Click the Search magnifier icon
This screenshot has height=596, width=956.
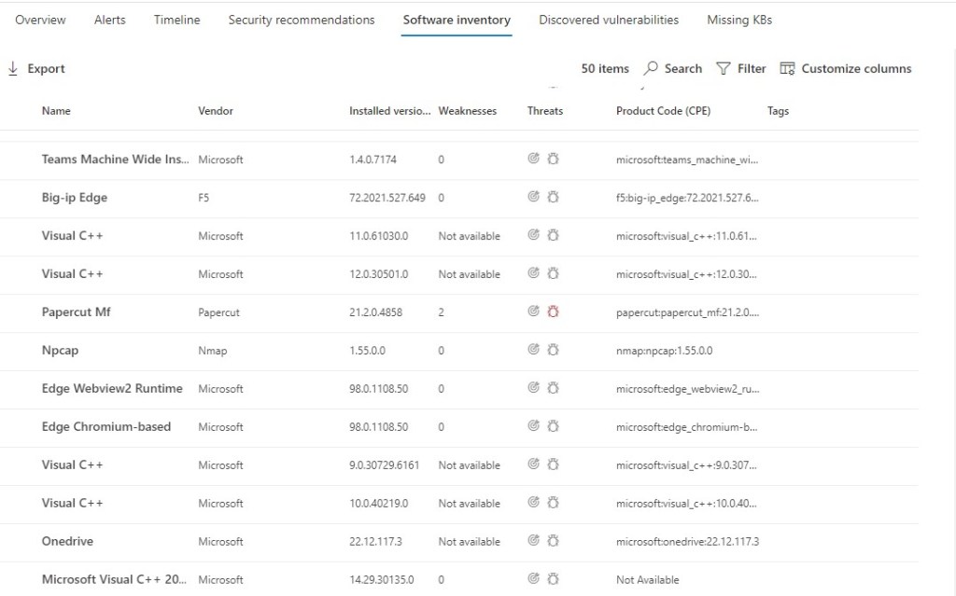pyautogui.click(x=652, y=69)
